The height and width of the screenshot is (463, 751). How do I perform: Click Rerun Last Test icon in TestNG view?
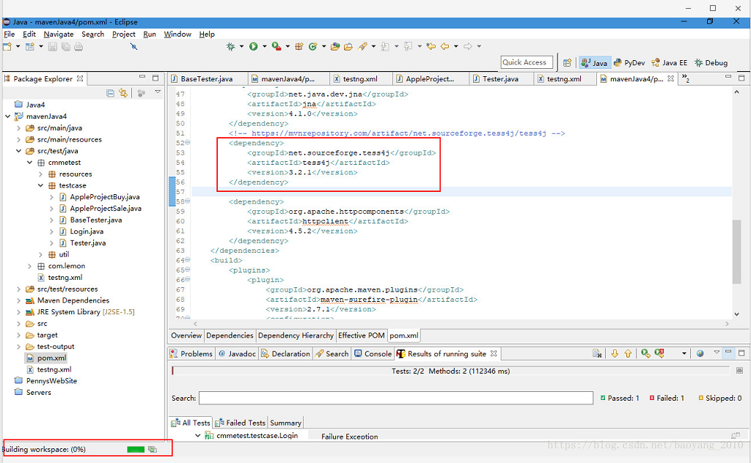coord(645,353)
